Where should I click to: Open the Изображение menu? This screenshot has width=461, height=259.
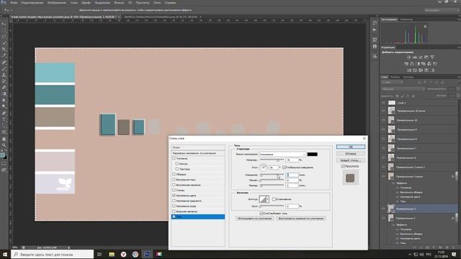click(57, 3)
